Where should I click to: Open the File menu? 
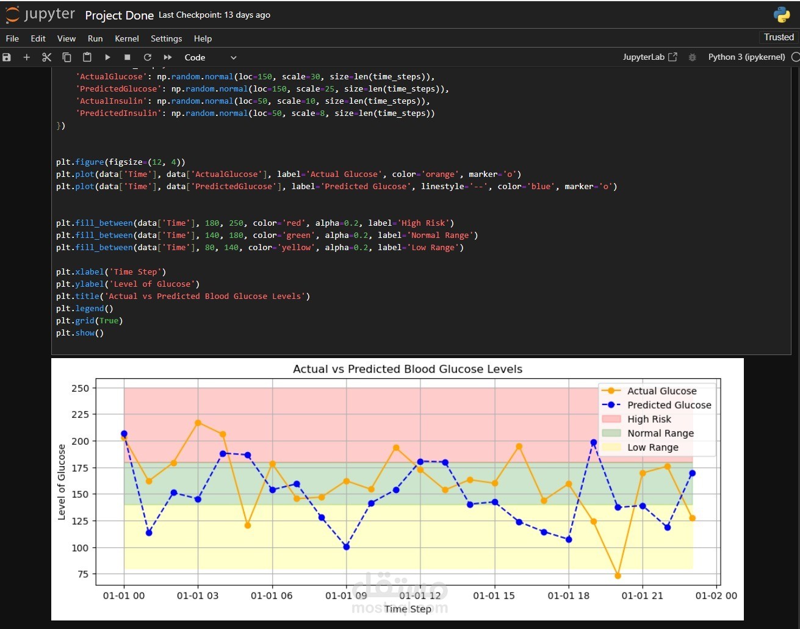coord(12,38)
